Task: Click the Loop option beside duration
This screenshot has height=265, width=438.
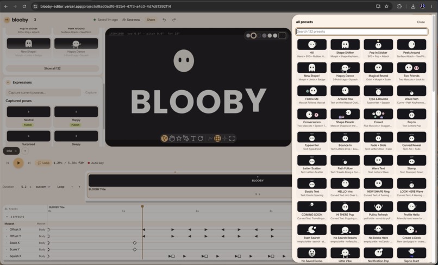Action: 61,187
